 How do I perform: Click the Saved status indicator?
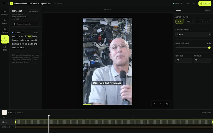pyautogui.click(x=177, y=3)
